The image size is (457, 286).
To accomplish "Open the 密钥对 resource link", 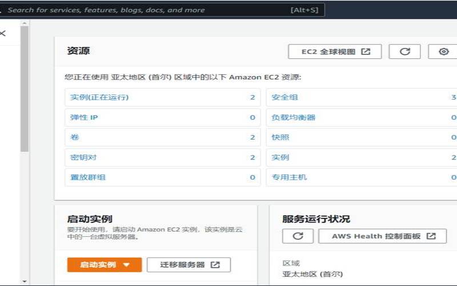I will click(x=83, y=157).
